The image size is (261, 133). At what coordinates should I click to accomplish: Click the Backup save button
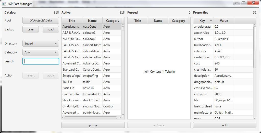[x=31, y=29]
